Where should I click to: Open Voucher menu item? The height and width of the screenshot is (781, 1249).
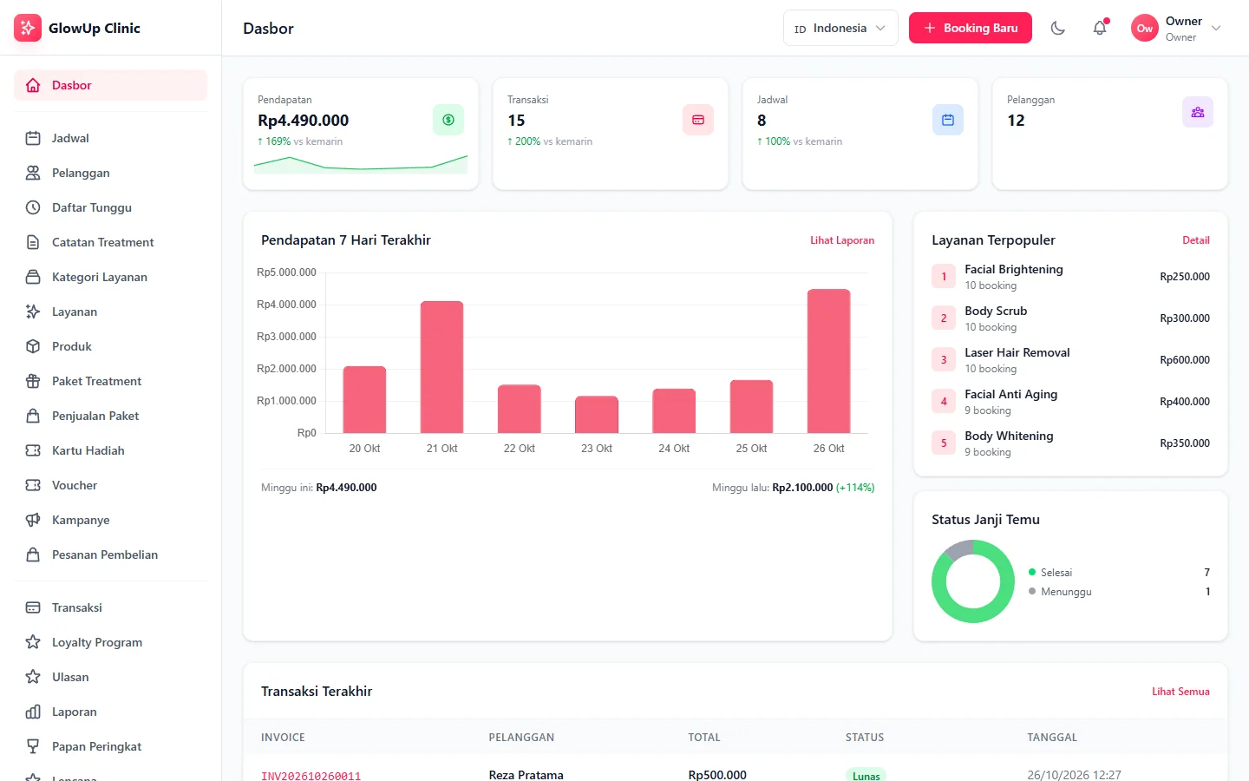point(110,485)
